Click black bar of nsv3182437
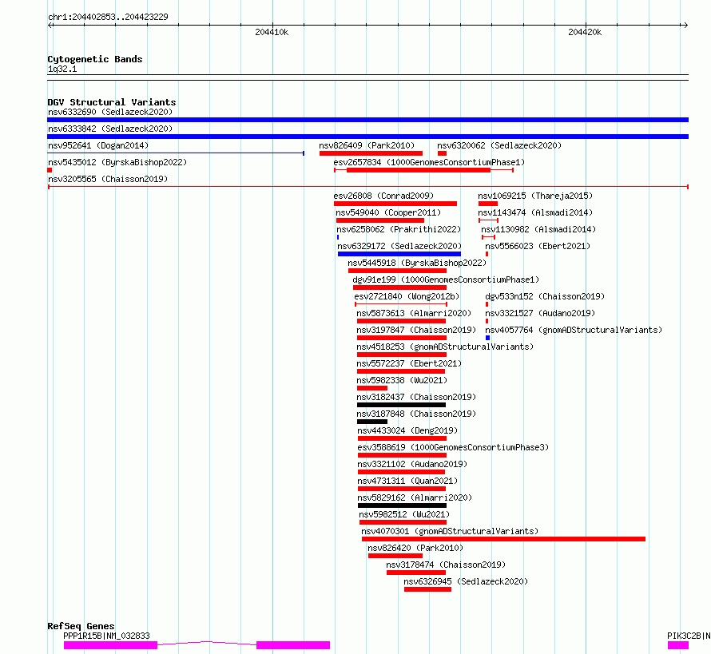Screen dimensions: 711x654 tap(401, 405)
